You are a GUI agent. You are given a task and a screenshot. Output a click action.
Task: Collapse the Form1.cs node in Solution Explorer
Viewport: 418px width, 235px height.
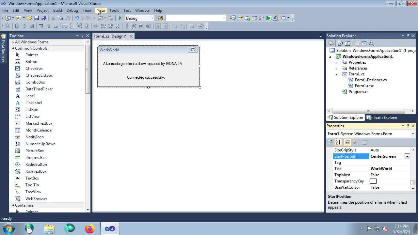click(336, 74)
